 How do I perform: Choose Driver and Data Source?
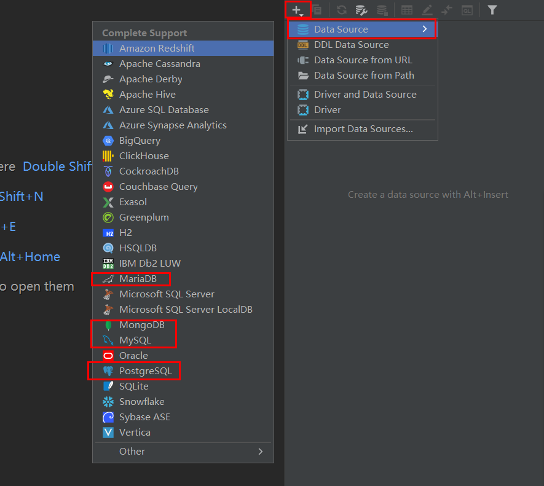362,95
